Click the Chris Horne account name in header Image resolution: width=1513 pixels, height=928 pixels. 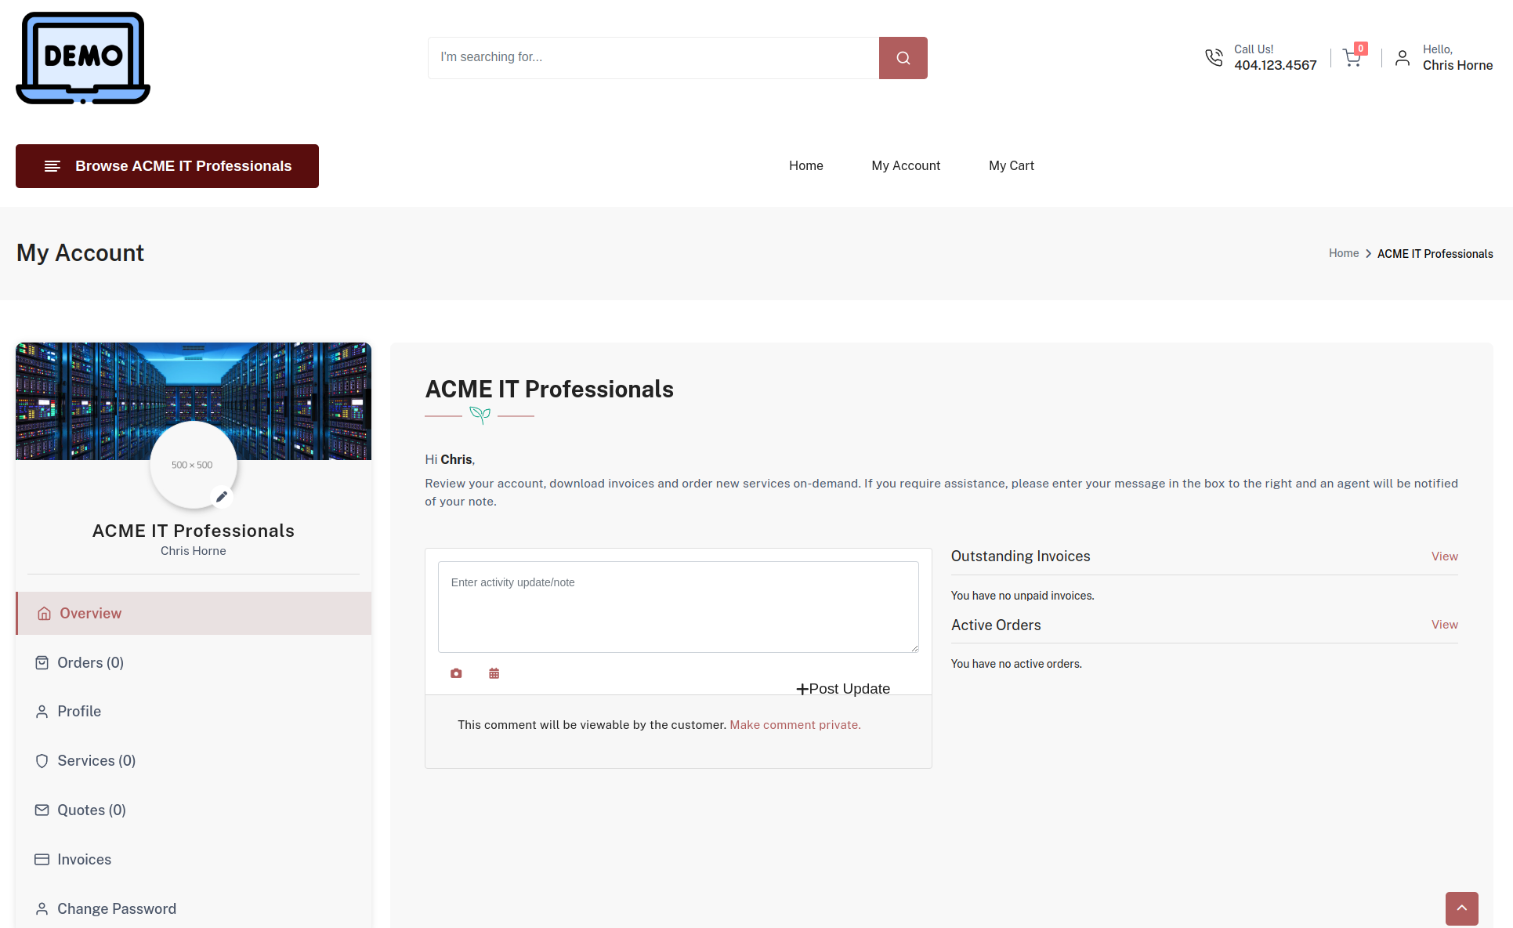pos(1457,66)
